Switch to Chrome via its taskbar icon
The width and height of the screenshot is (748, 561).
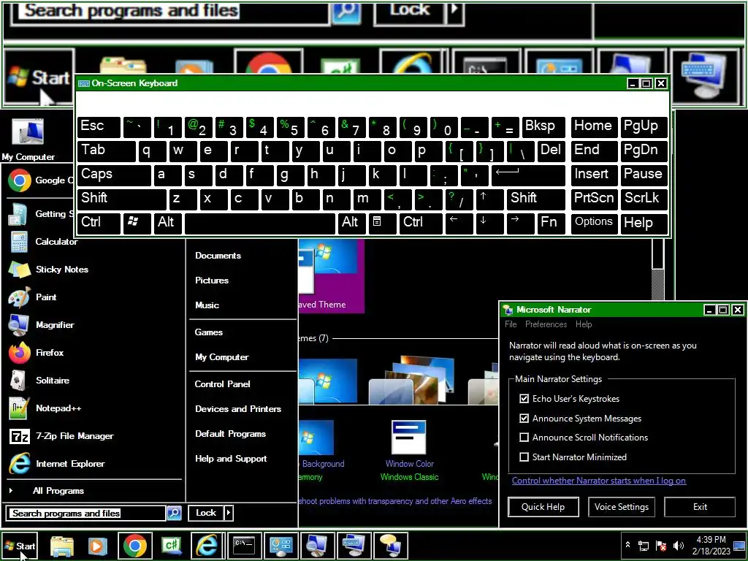tap(135, 546)
